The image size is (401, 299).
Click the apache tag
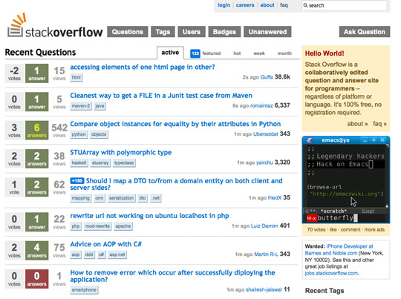click(x=123, y=226)
